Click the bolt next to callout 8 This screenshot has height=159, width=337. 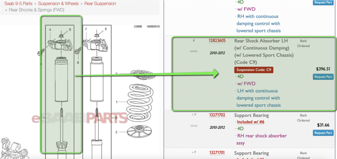pos(78,51)
